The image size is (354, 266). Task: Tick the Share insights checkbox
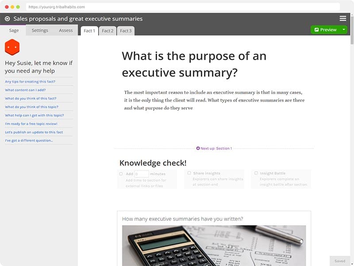click(x=189, y=173)
